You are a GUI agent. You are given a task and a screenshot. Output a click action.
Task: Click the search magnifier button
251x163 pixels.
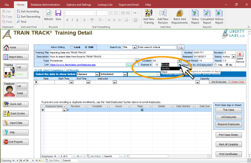[181, 47]
